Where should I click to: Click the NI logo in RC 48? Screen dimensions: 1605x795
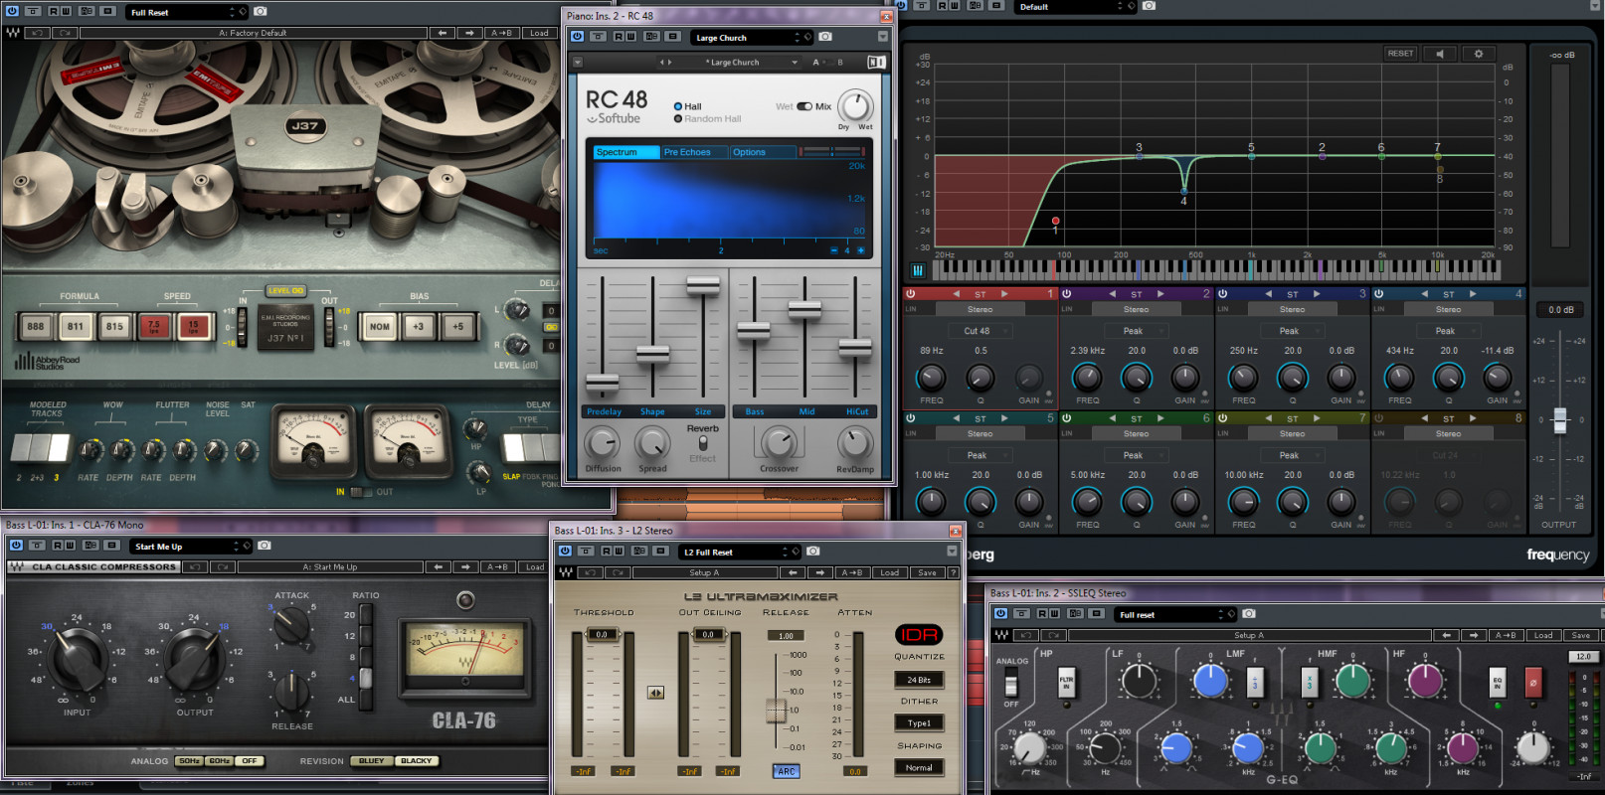pyautogui.click(x=876, y=62)
